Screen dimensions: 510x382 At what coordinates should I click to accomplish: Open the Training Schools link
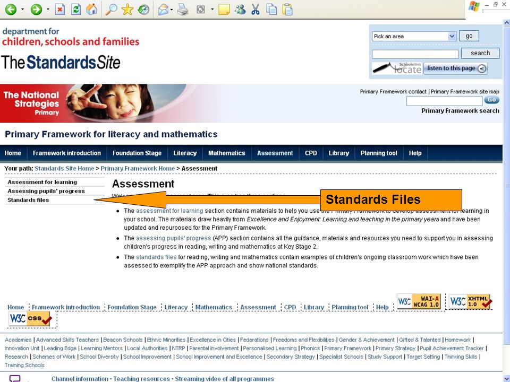coord(24,365)
